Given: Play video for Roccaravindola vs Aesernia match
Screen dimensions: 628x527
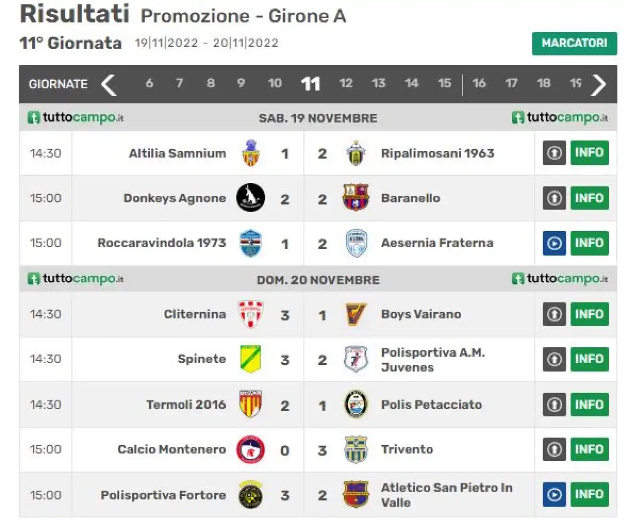Looking at the screenshot, I should point(554,243).
